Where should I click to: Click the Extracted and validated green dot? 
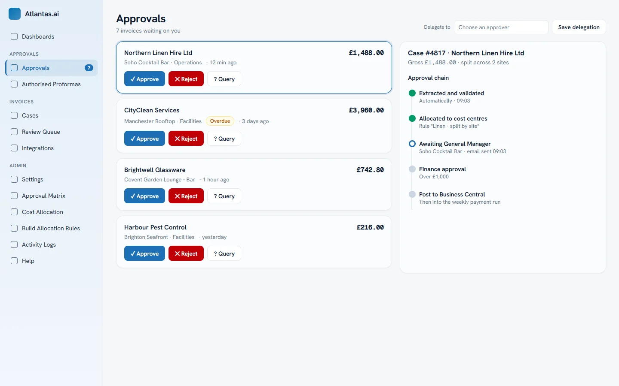(x=412, y=93)
